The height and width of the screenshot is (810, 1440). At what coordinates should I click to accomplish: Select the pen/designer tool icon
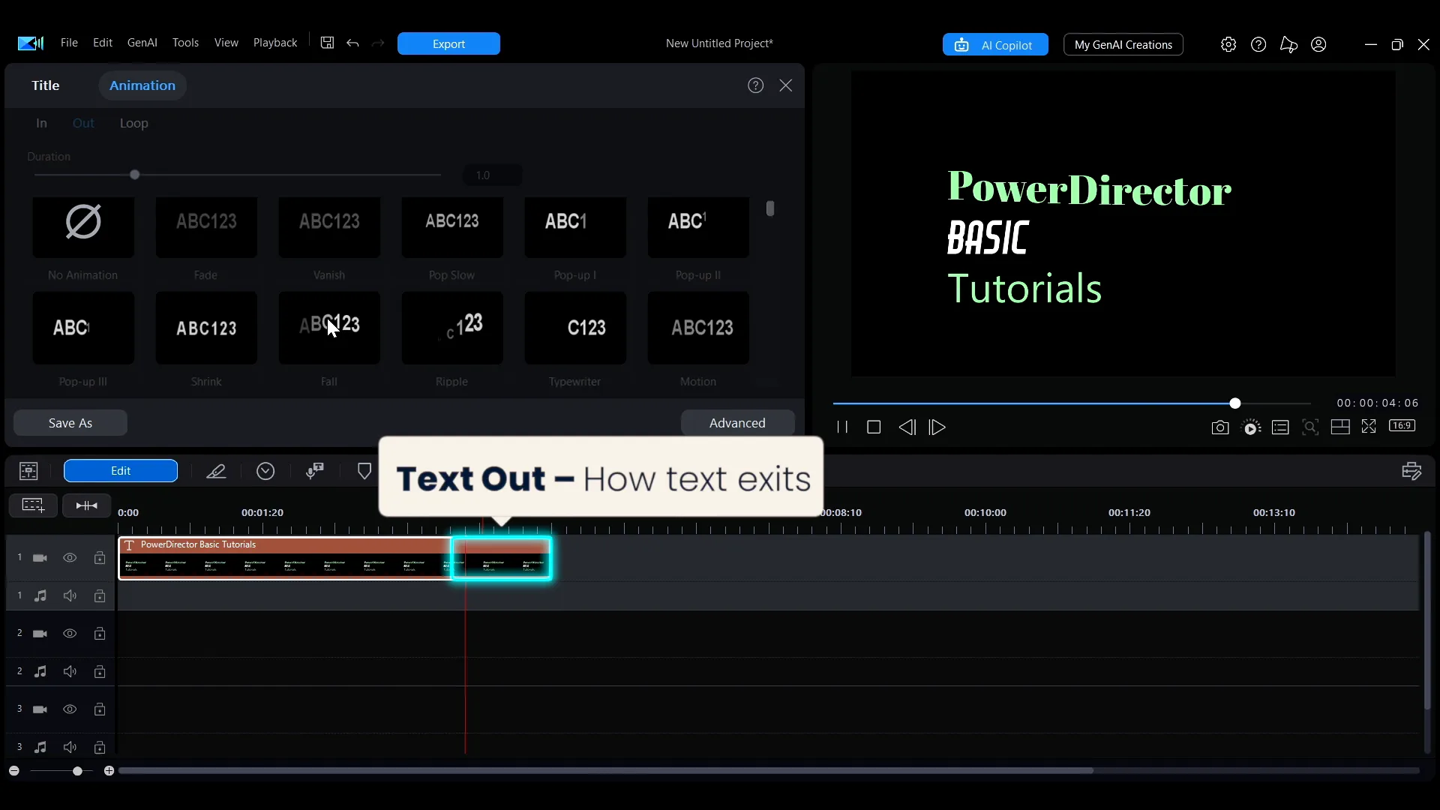[216, 471]
